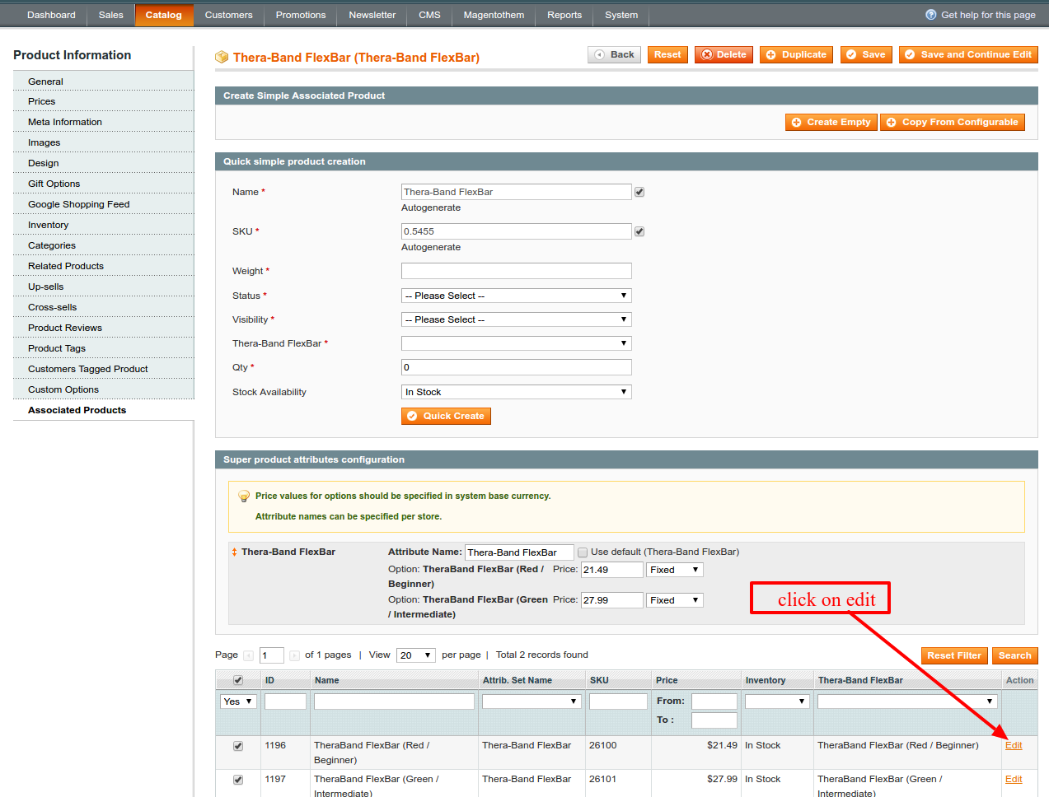The height and width of the screenshot is (797, 1049).
Task: Open the Inventory filter dropdown
Action: tap(777, 701)
